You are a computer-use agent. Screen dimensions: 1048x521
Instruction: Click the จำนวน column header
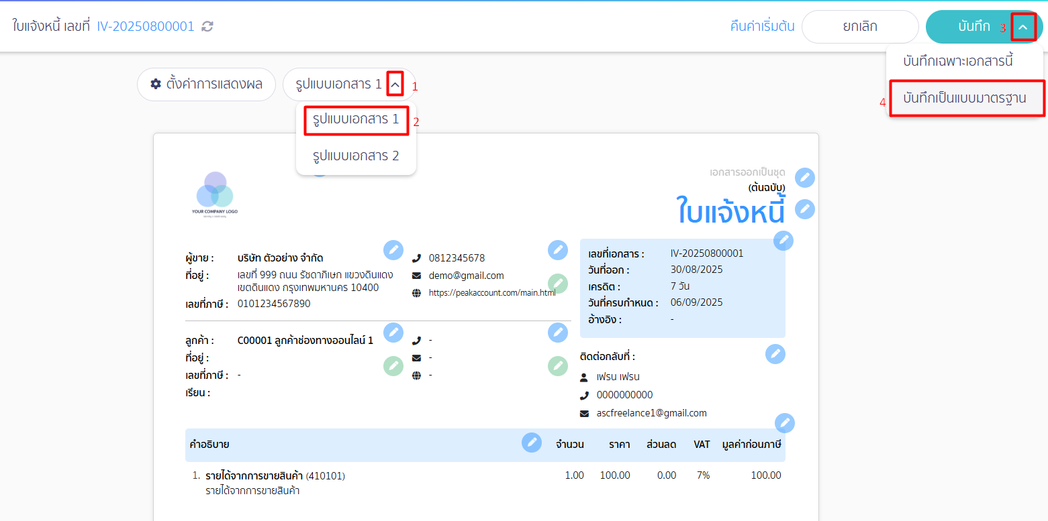pyautogui.click(x=569, y=444)
